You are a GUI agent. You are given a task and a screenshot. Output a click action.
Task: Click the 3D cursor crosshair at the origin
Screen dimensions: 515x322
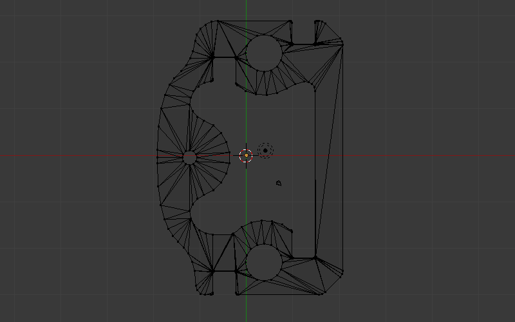click(x=246, y=155)
